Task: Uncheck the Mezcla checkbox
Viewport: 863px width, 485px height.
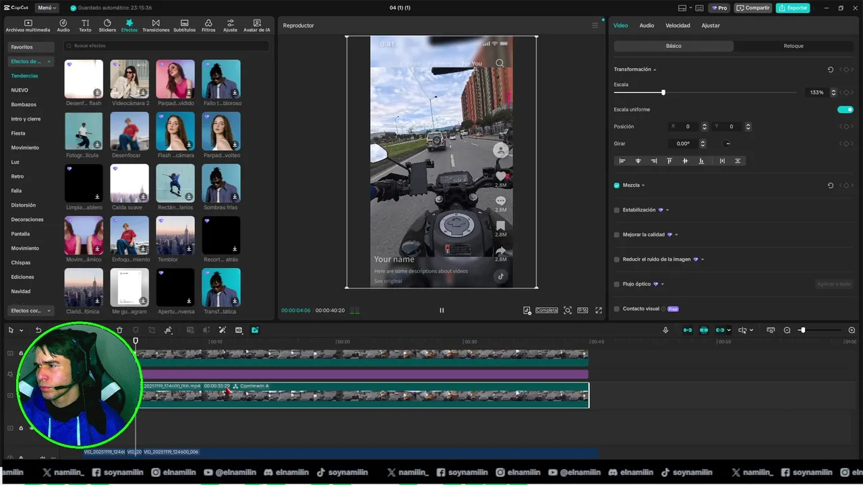Action: click(x=616, y=185)
